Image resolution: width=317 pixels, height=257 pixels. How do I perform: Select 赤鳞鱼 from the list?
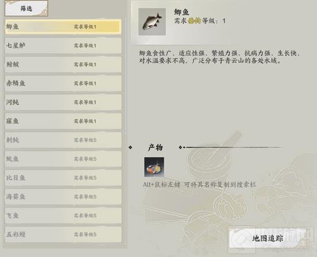(x=63, y=83)
